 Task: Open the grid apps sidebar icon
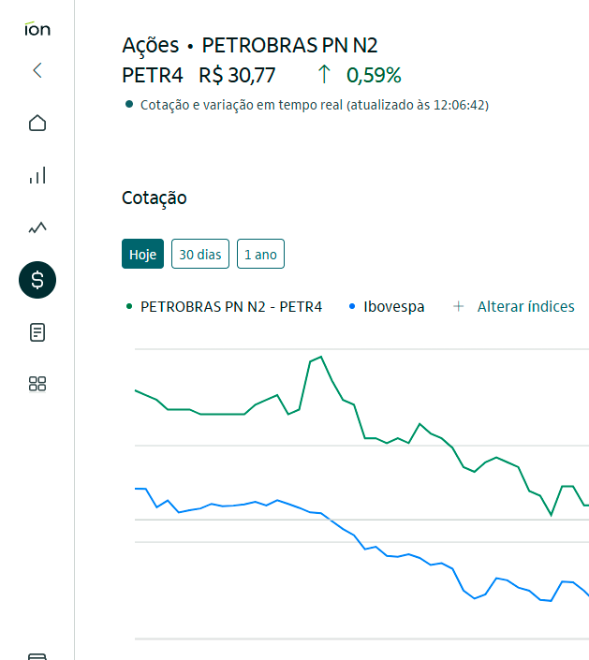click(x=37, y=384)
